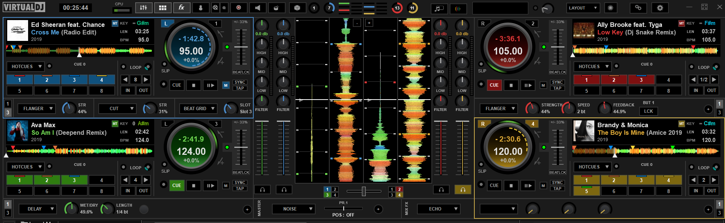Toggle the LOOP switch on Ava Max deck

point(148,167)
